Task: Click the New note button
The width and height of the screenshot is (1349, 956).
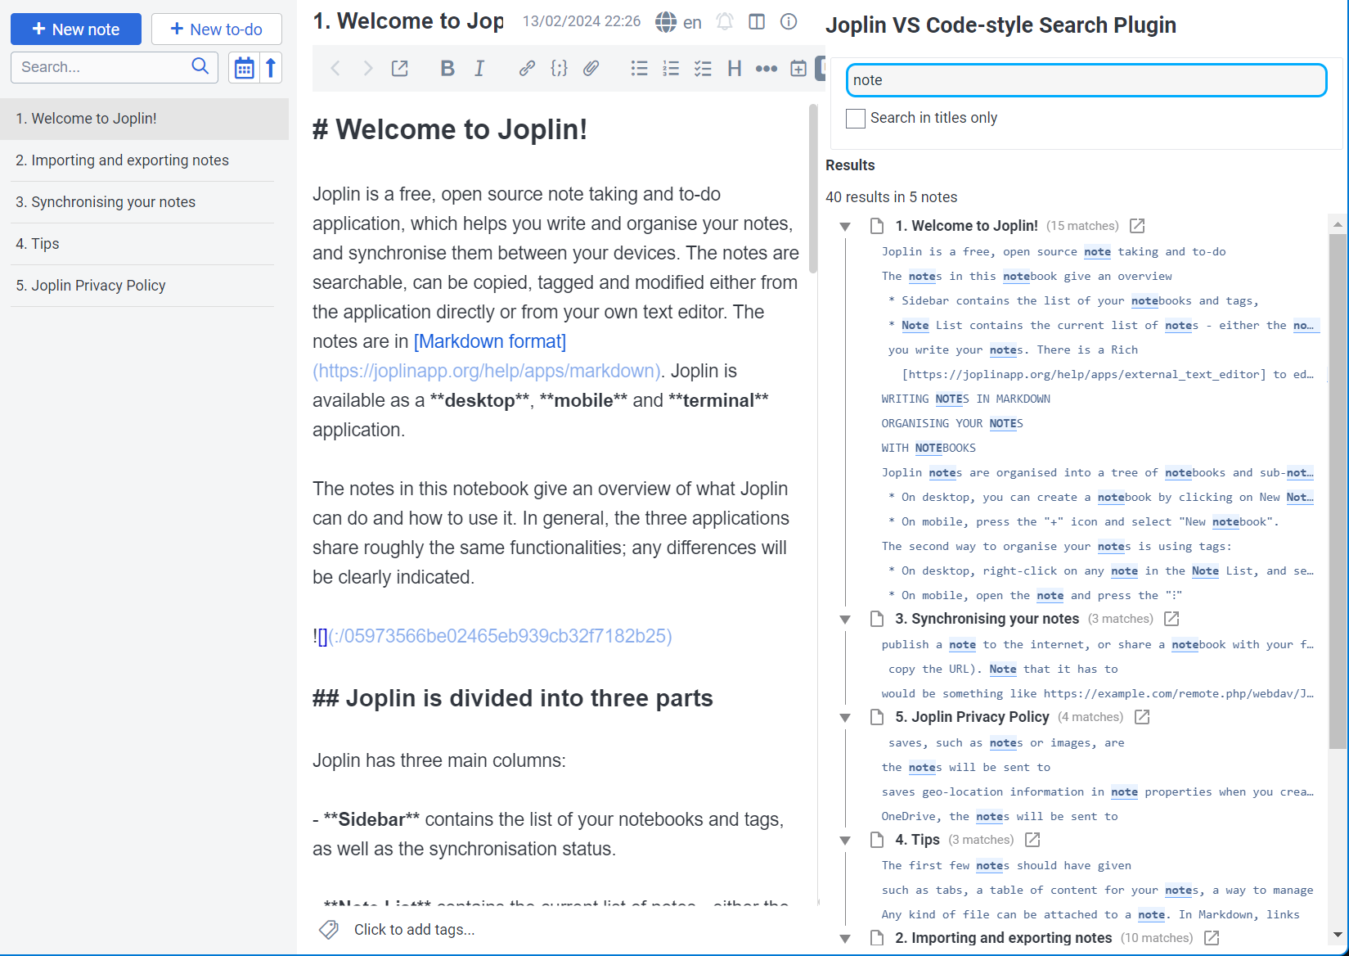Action: [75, 29]
